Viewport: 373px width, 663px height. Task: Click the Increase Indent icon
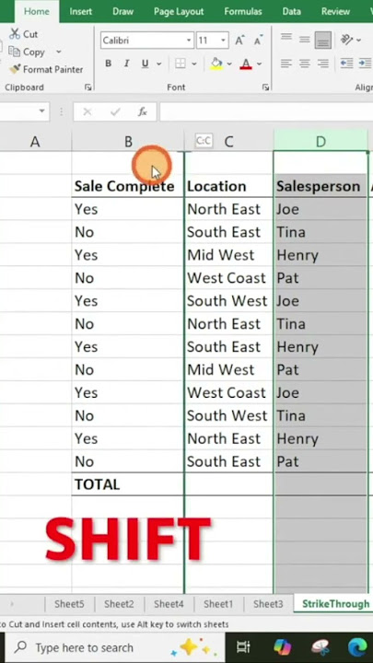[365, 64]
